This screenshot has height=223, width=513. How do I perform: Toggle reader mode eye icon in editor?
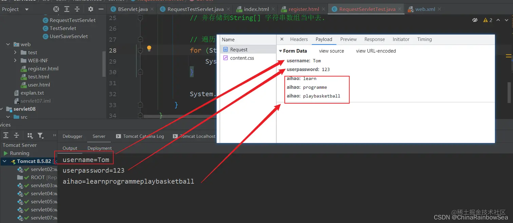tap(475, 20)
